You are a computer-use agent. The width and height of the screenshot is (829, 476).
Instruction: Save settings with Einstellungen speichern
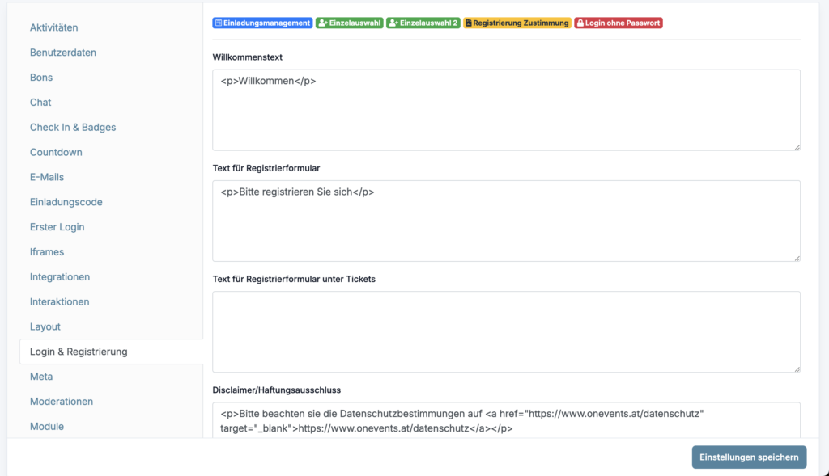(x=749, y=457)
